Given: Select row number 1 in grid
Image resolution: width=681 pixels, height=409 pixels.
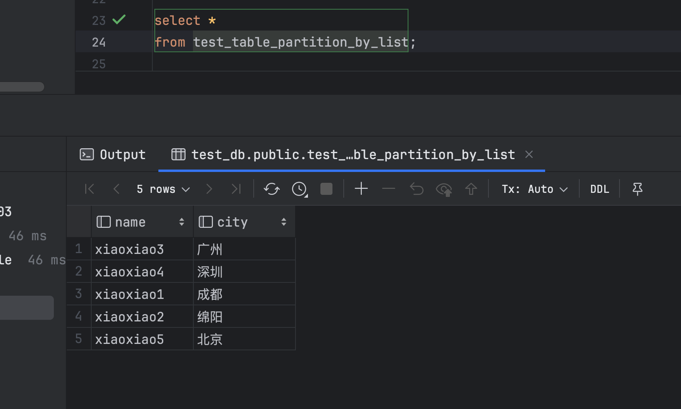Looking at the screenshot, I should pos(79,249).
